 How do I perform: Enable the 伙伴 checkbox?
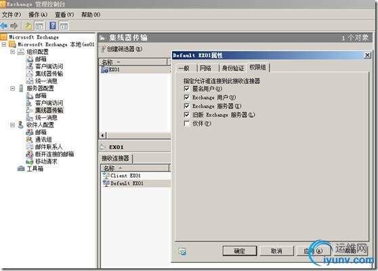tap(186, 123)
